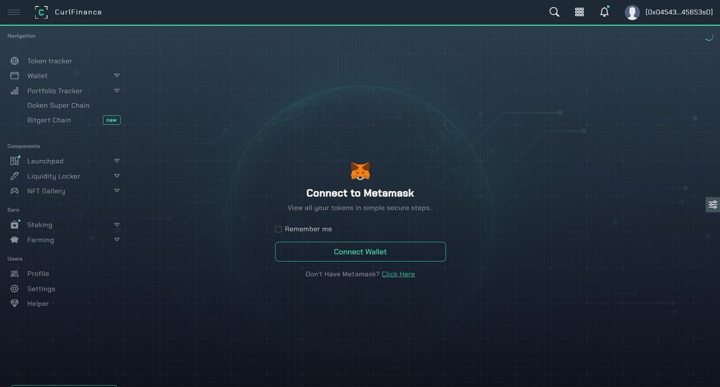Click the Portfolio Tracker bar-chart icon
The height and width of the screenshot is (387, 720).
[14, 91]
